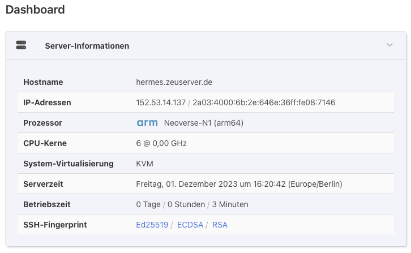Click the server stack icon
Image resolution: width=411 pixels, height=253 pixels.
[22, 45]
